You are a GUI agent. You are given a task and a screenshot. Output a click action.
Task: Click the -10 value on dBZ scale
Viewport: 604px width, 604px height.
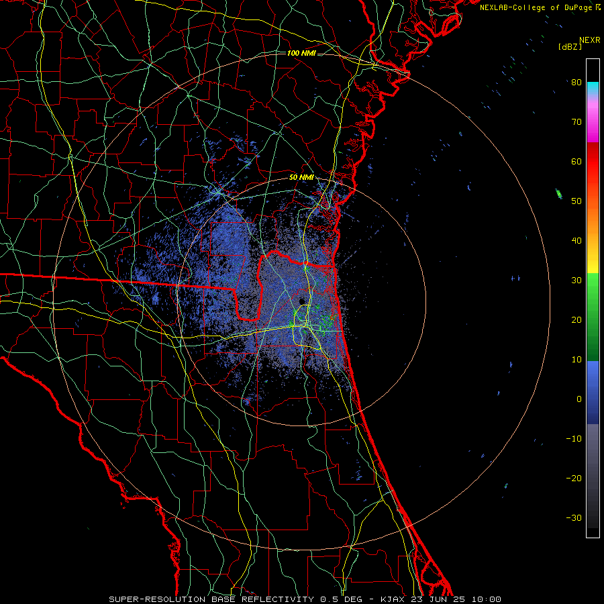click(574, 439)
